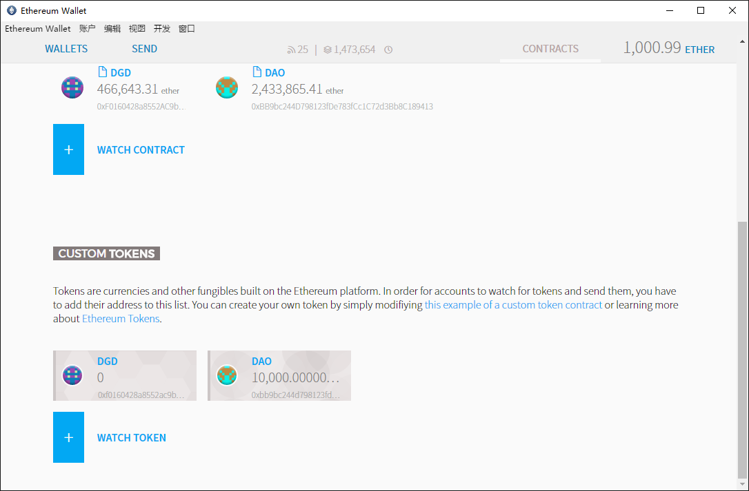Viewport: 749px width, 491px height.
Task: Click the 10,000.00000... DAO token balance
Action: point(296,377)
